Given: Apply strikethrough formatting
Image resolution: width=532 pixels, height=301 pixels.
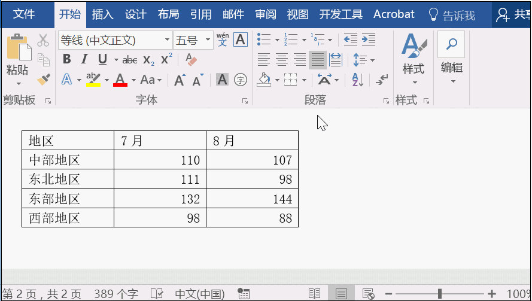Looking at the screenshot, I should point(130,60).
